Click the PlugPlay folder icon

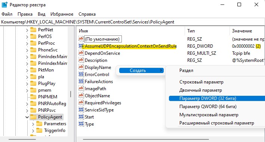pyautogui.click(x=33, y=83)
